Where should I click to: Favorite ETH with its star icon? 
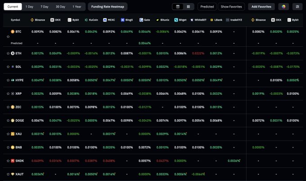[x=8, y=53]
